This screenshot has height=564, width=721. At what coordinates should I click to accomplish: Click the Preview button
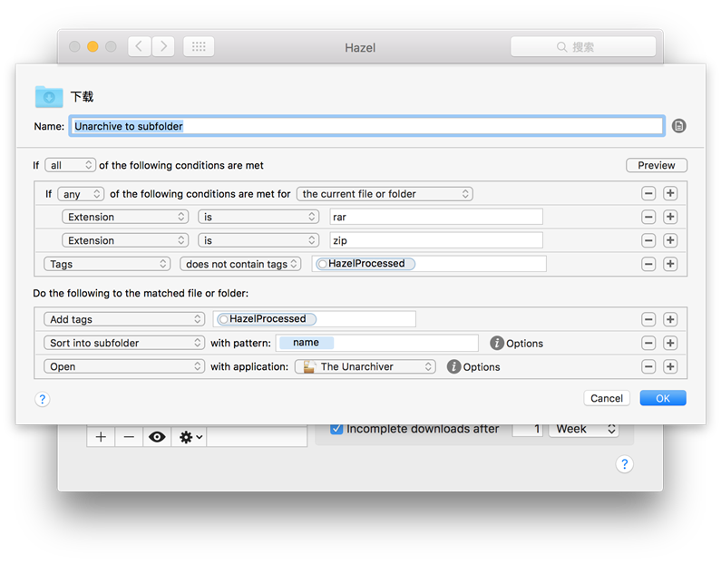(x=656, y=165)
